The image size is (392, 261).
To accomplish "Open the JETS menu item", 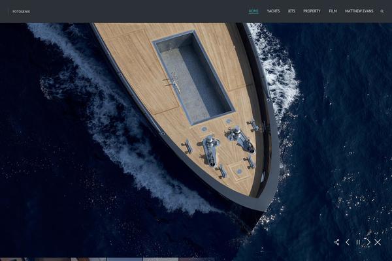I will coord(291,11).
